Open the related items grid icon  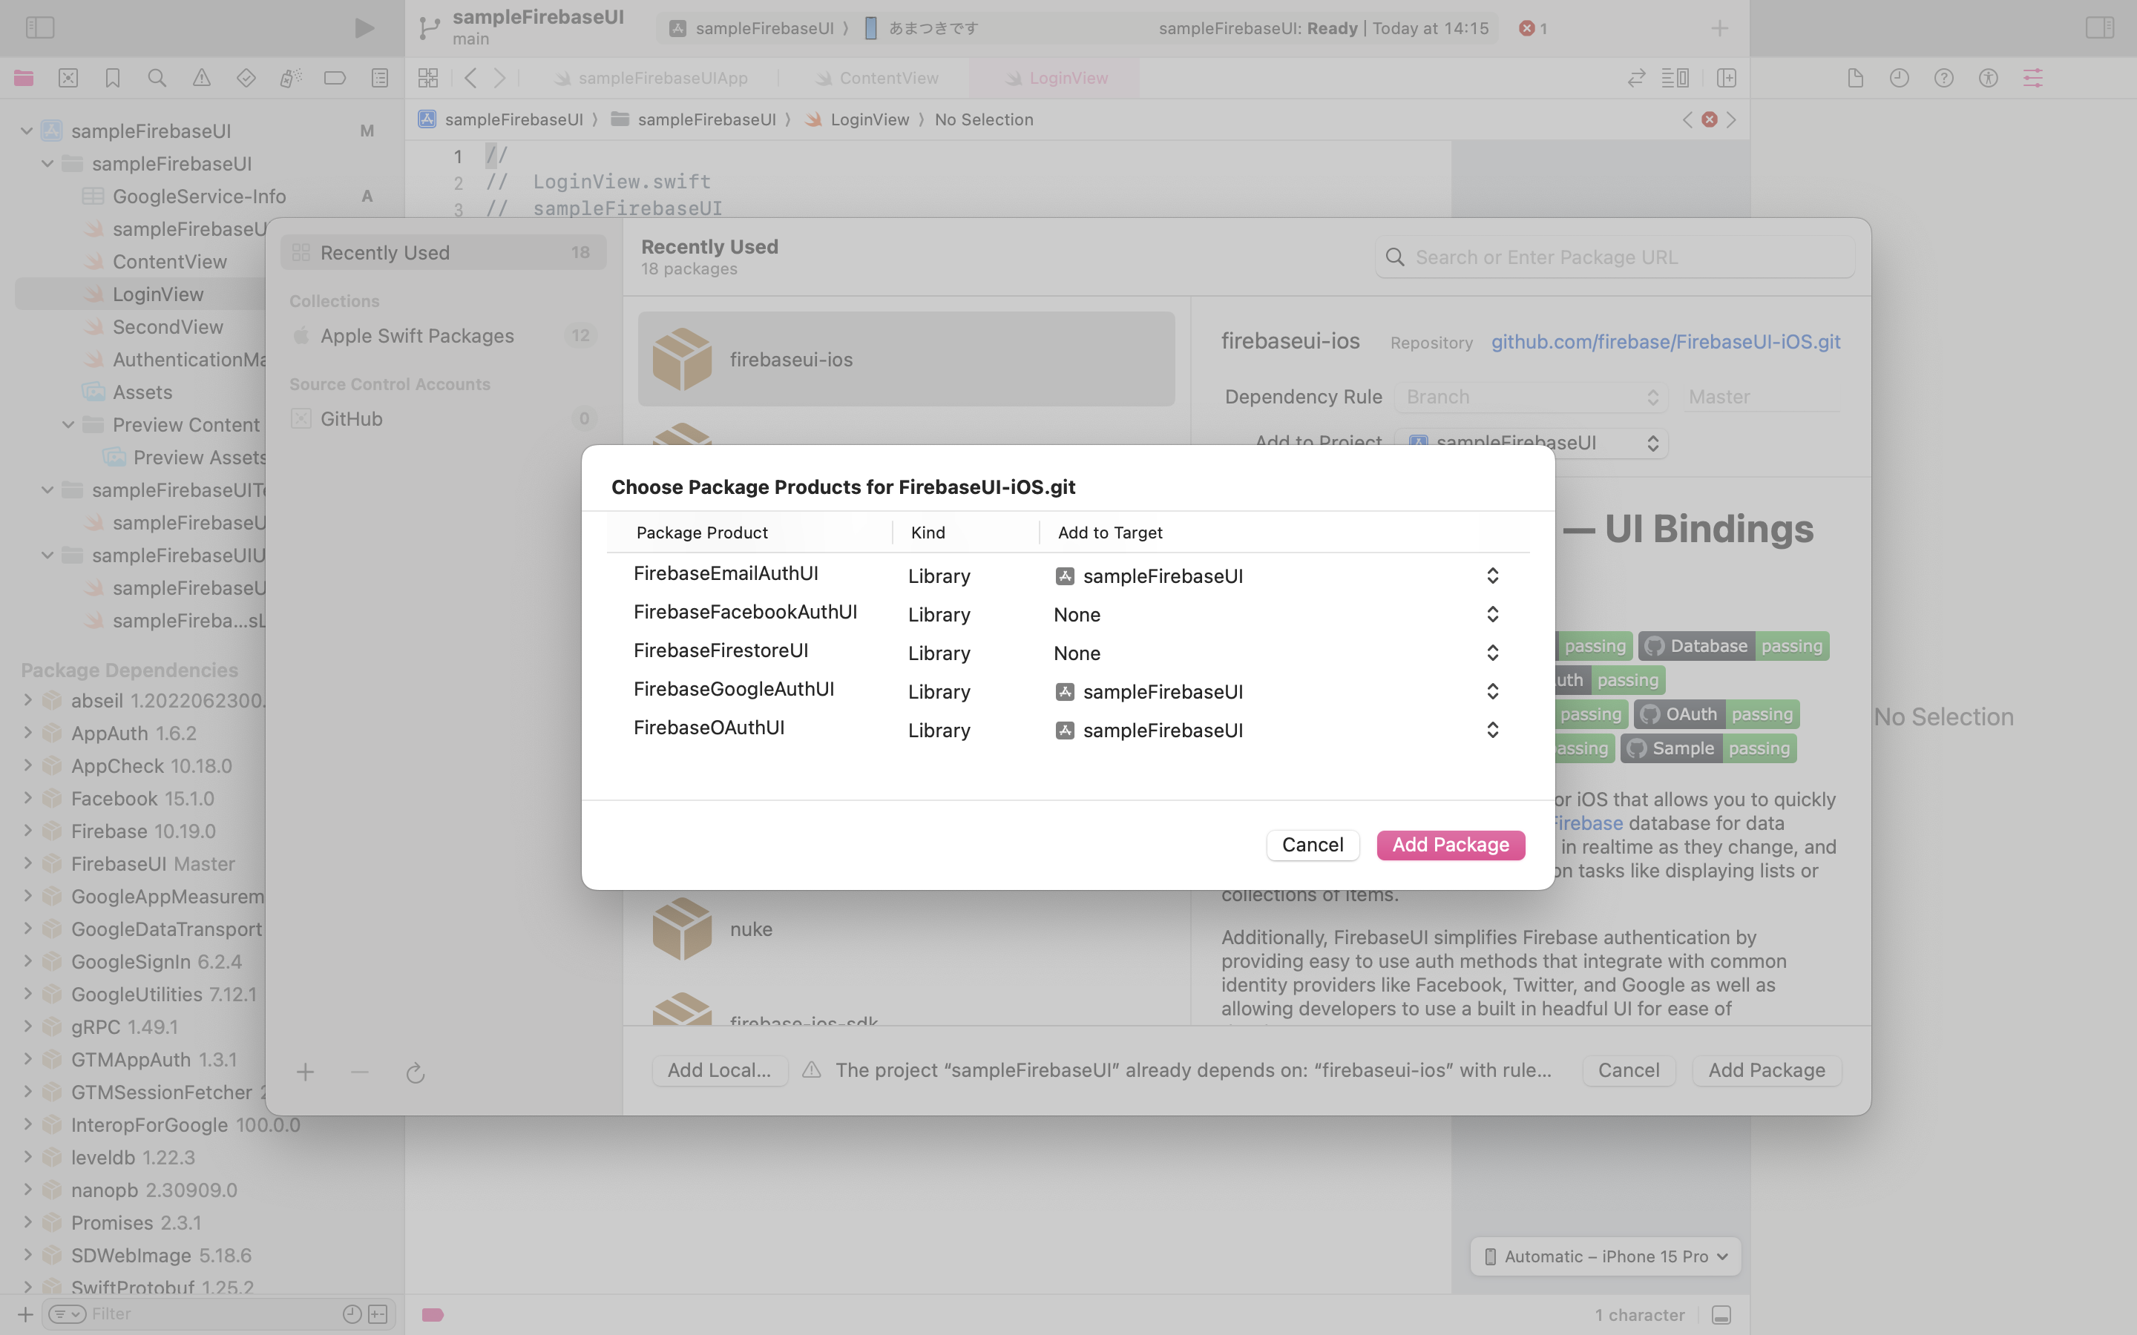[428, 78]
